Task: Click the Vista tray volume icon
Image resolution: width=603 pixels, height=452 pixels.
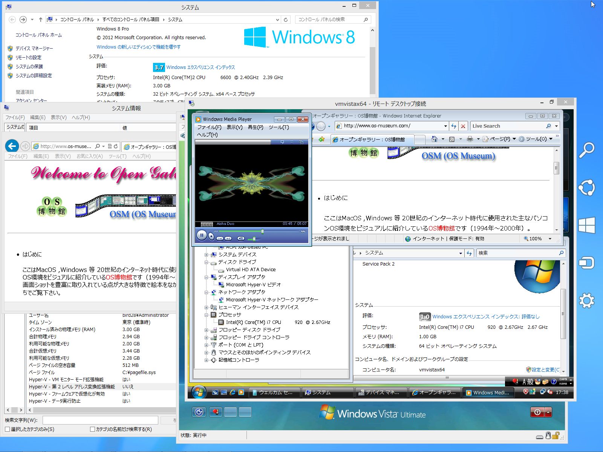Action: [549, 392]
